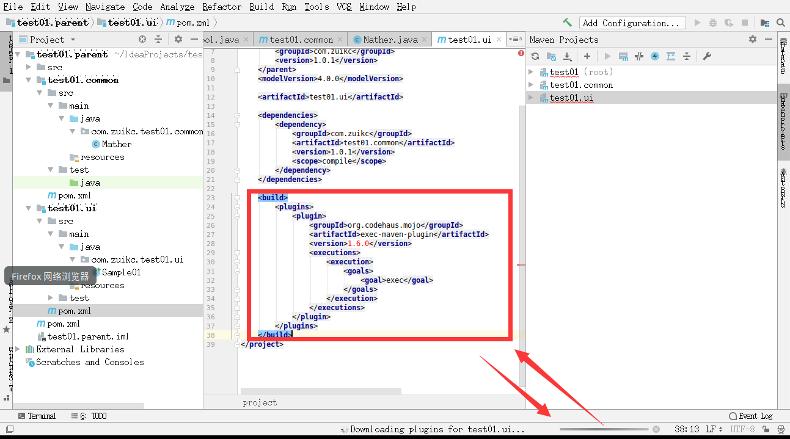Image resolution: width=790 pixels, height=439 pixels.
Task: Cancel the downloading plugins progress
Action: 656,429
